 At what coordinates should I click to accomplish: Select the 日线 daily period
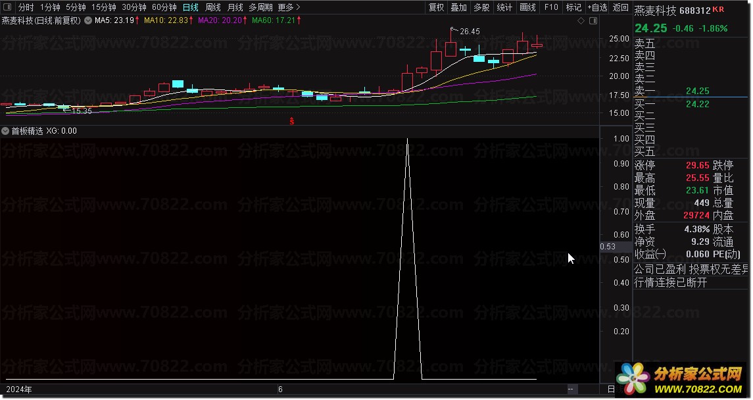pyautogui.click(x=191, y=7)
